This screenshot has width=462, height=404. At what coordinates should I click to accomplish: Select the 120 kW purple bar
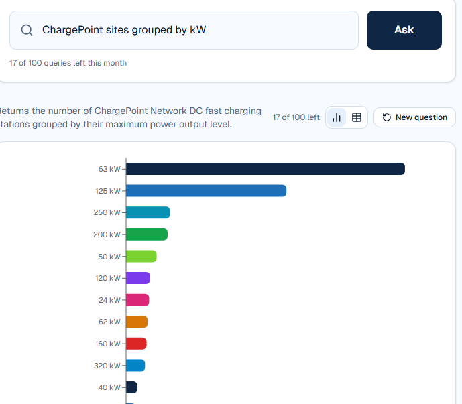(138, 278)
